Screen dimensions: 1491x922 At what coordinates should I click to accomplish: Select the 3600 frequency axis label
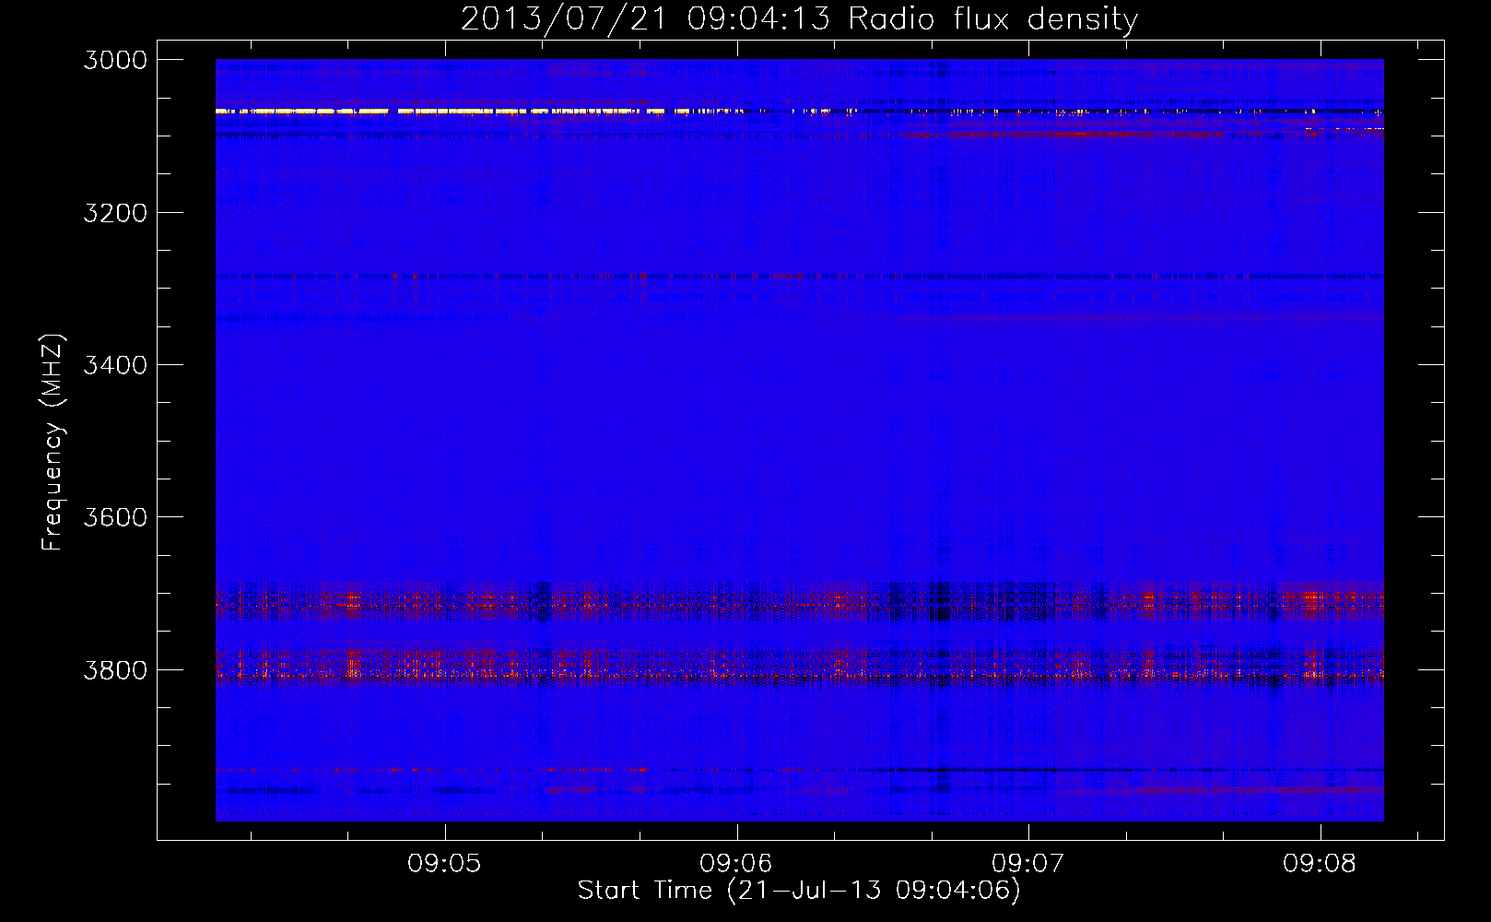click(115, 517)
